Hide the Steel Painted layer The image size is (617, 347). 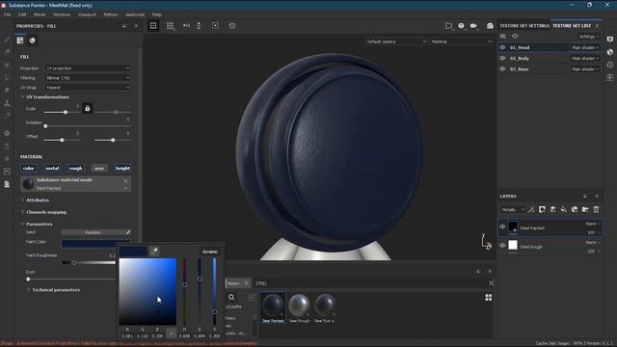(502, 227)
